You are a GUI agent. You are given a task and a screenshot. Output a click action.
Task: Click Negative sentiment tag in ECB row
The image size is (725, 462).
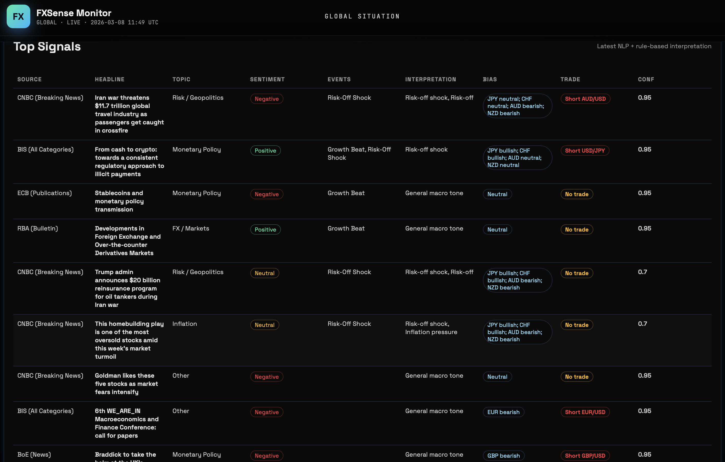(x=266, y=194)
